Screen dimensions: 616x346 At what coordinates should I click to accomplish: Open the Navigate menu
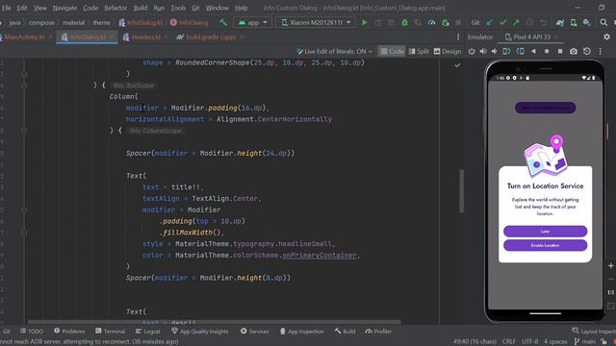point(64,8)
